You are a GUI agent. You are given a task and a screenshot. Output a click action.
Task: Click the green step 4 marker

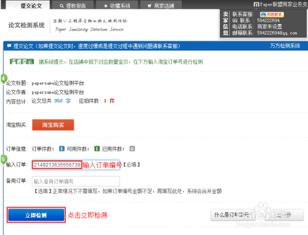4,79
